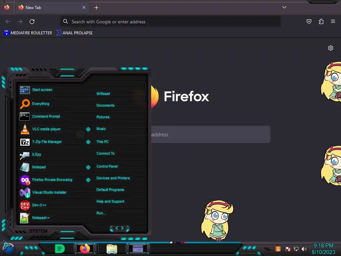
Task: Open the Firefox hamburger application menu
Action: pos(333,21)
